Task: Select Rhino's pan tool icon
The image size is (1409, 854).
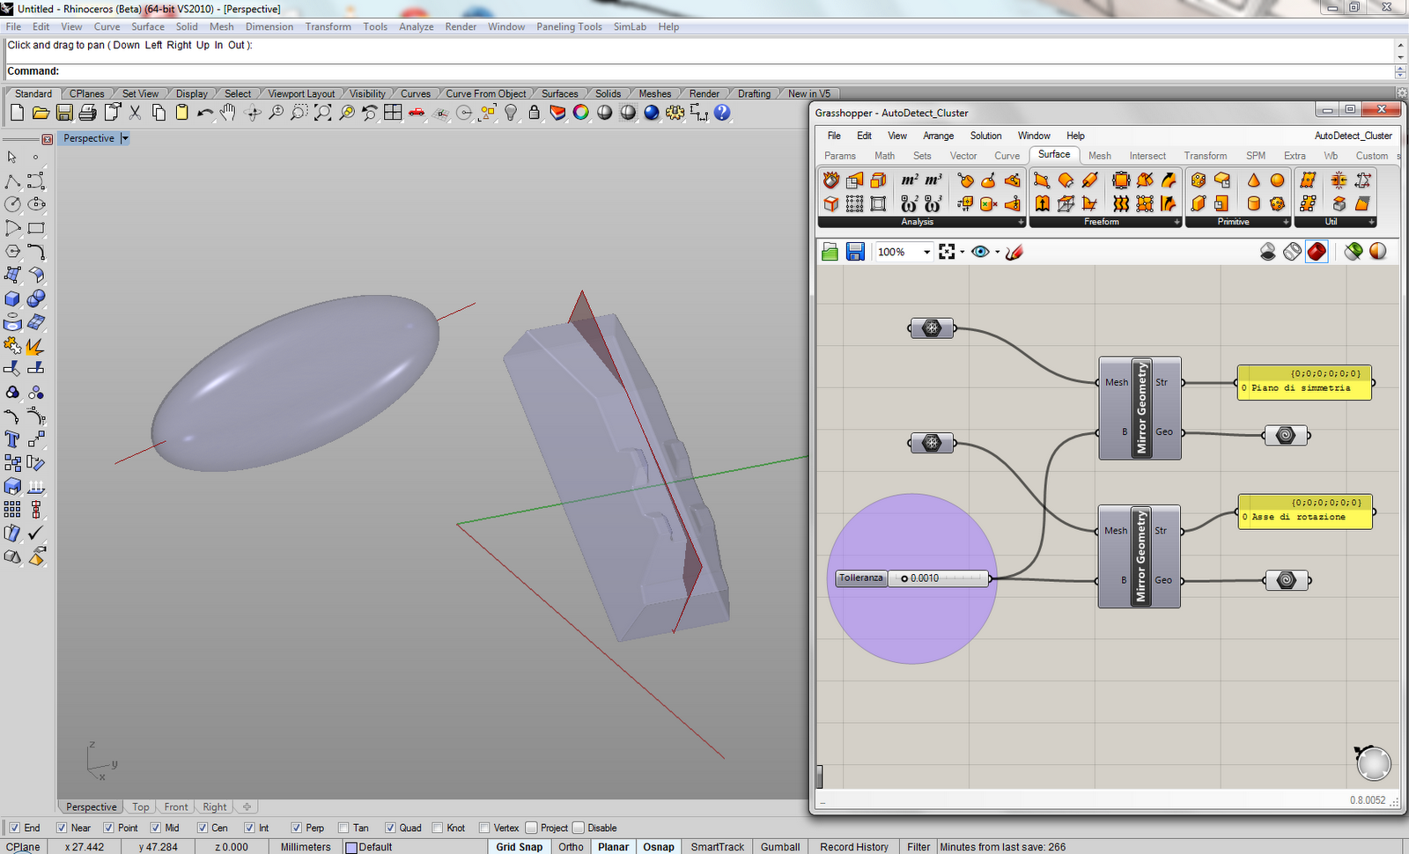Action: click(227, 113)
